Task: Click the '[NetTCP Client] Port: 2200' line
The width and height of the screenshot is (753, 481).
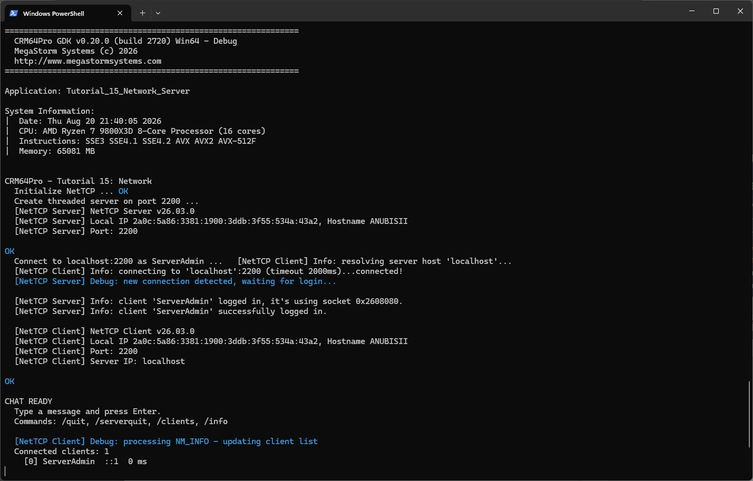Action: coord(76,351)
